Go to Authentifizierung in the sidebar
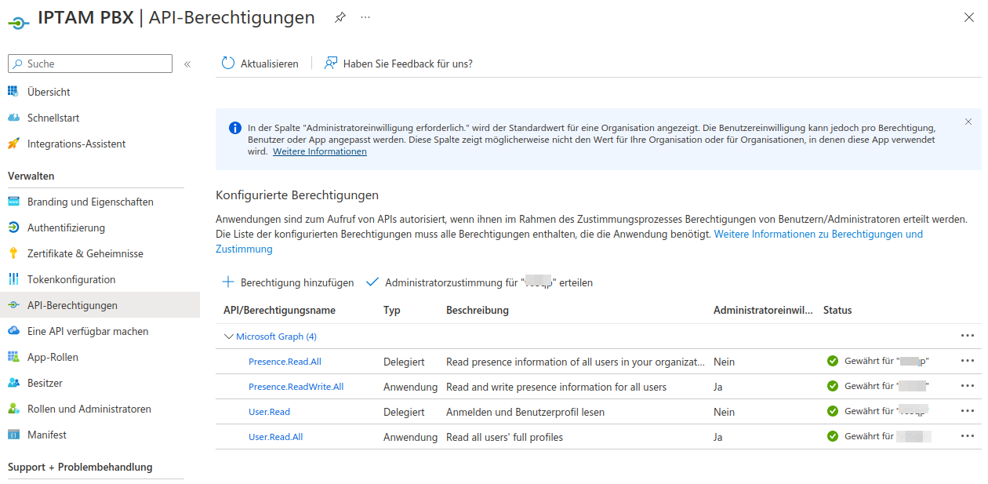 [x=66, y=227]
